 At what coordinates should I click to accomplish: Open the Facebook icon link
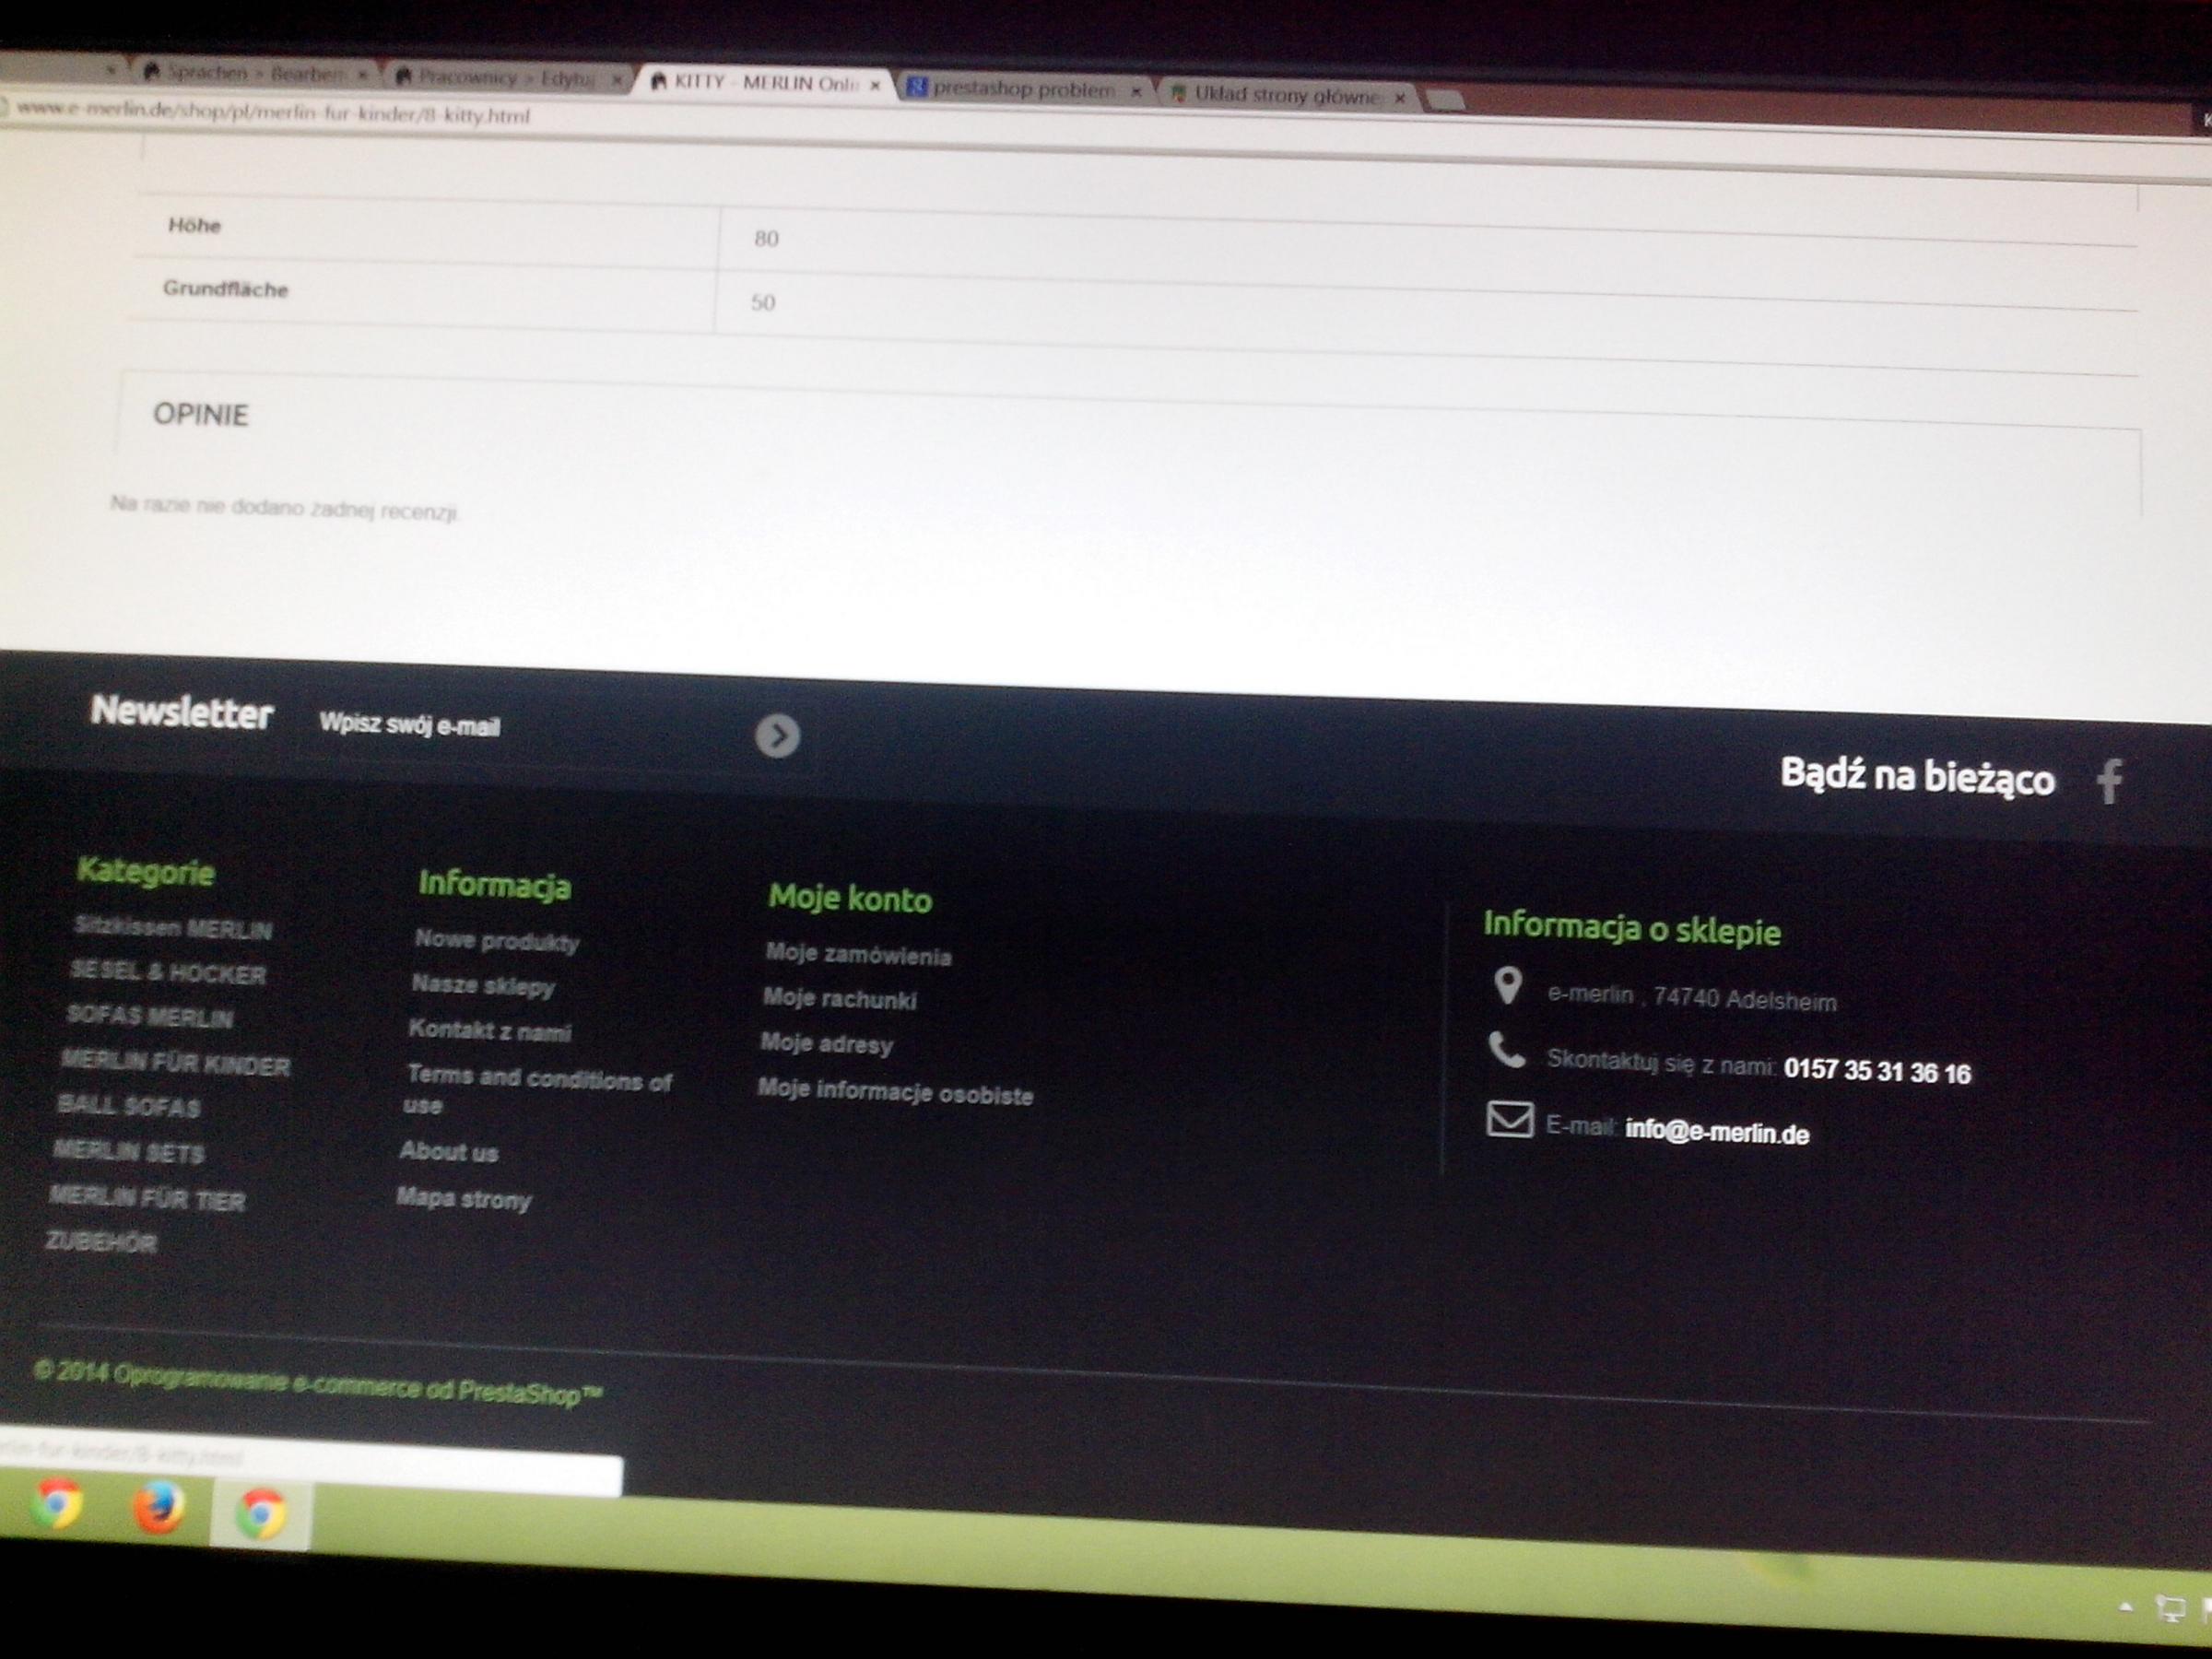coord(2109,781)
